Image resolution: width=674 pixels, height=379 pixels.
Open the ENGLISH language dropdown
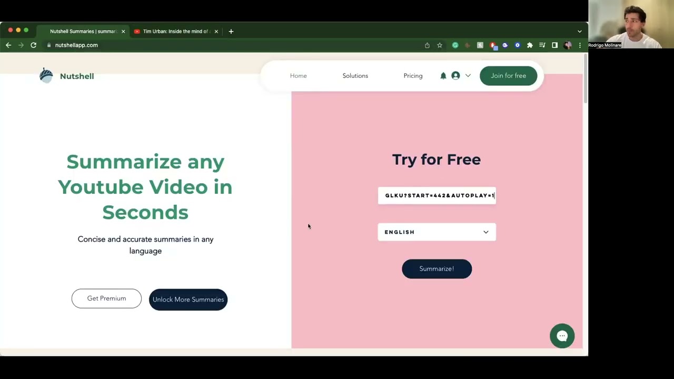point(437,232)
